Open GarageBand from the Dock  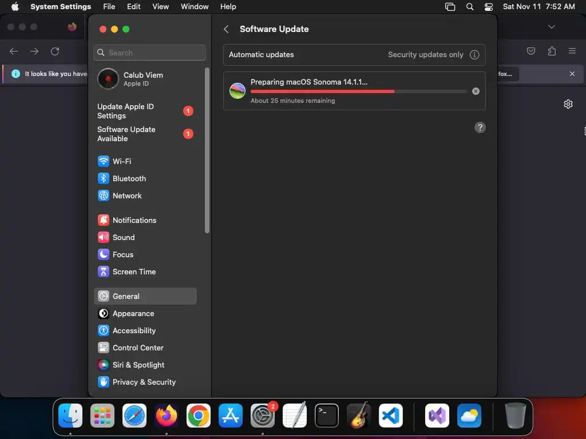click(359, 416)
